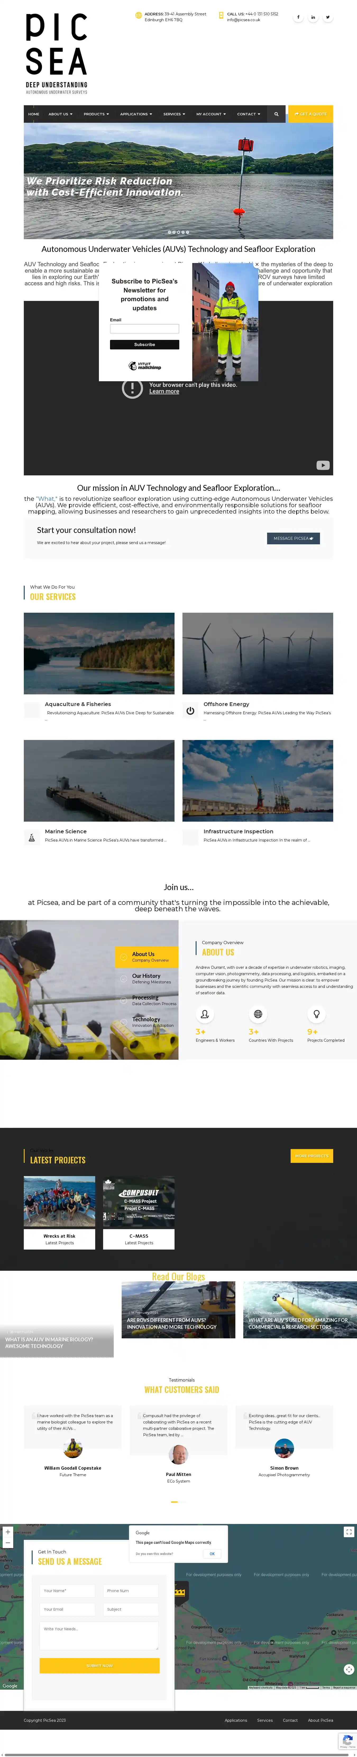Image resolution: width=357 pixels, height=1757 pixels.
Task: Click the Subscribe newsletter button
Action: coord(144,344)
